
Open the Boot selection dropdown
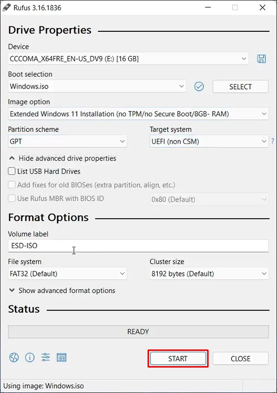[97, 86]
